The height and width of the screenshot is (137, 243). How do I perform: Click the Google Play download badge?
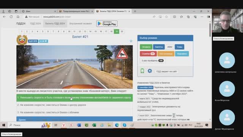[x=107, y=24]
